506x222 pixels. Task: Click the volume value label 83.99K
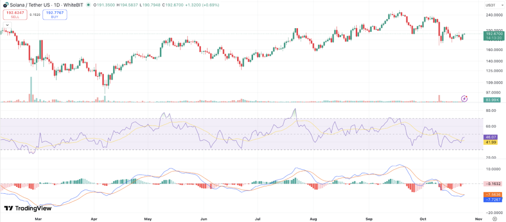pos(493,100)
